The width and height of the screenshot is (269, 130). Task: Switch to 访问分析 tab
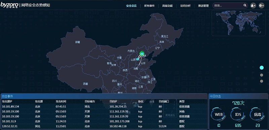pos(185,6)
